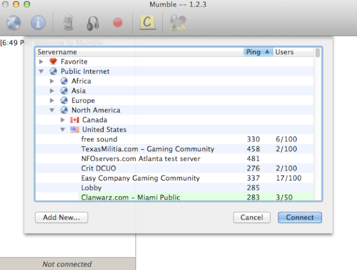The height and width of the screenshot is (270, 357).
Task: Click the Public Internet tree label
Action: (85, 71)
